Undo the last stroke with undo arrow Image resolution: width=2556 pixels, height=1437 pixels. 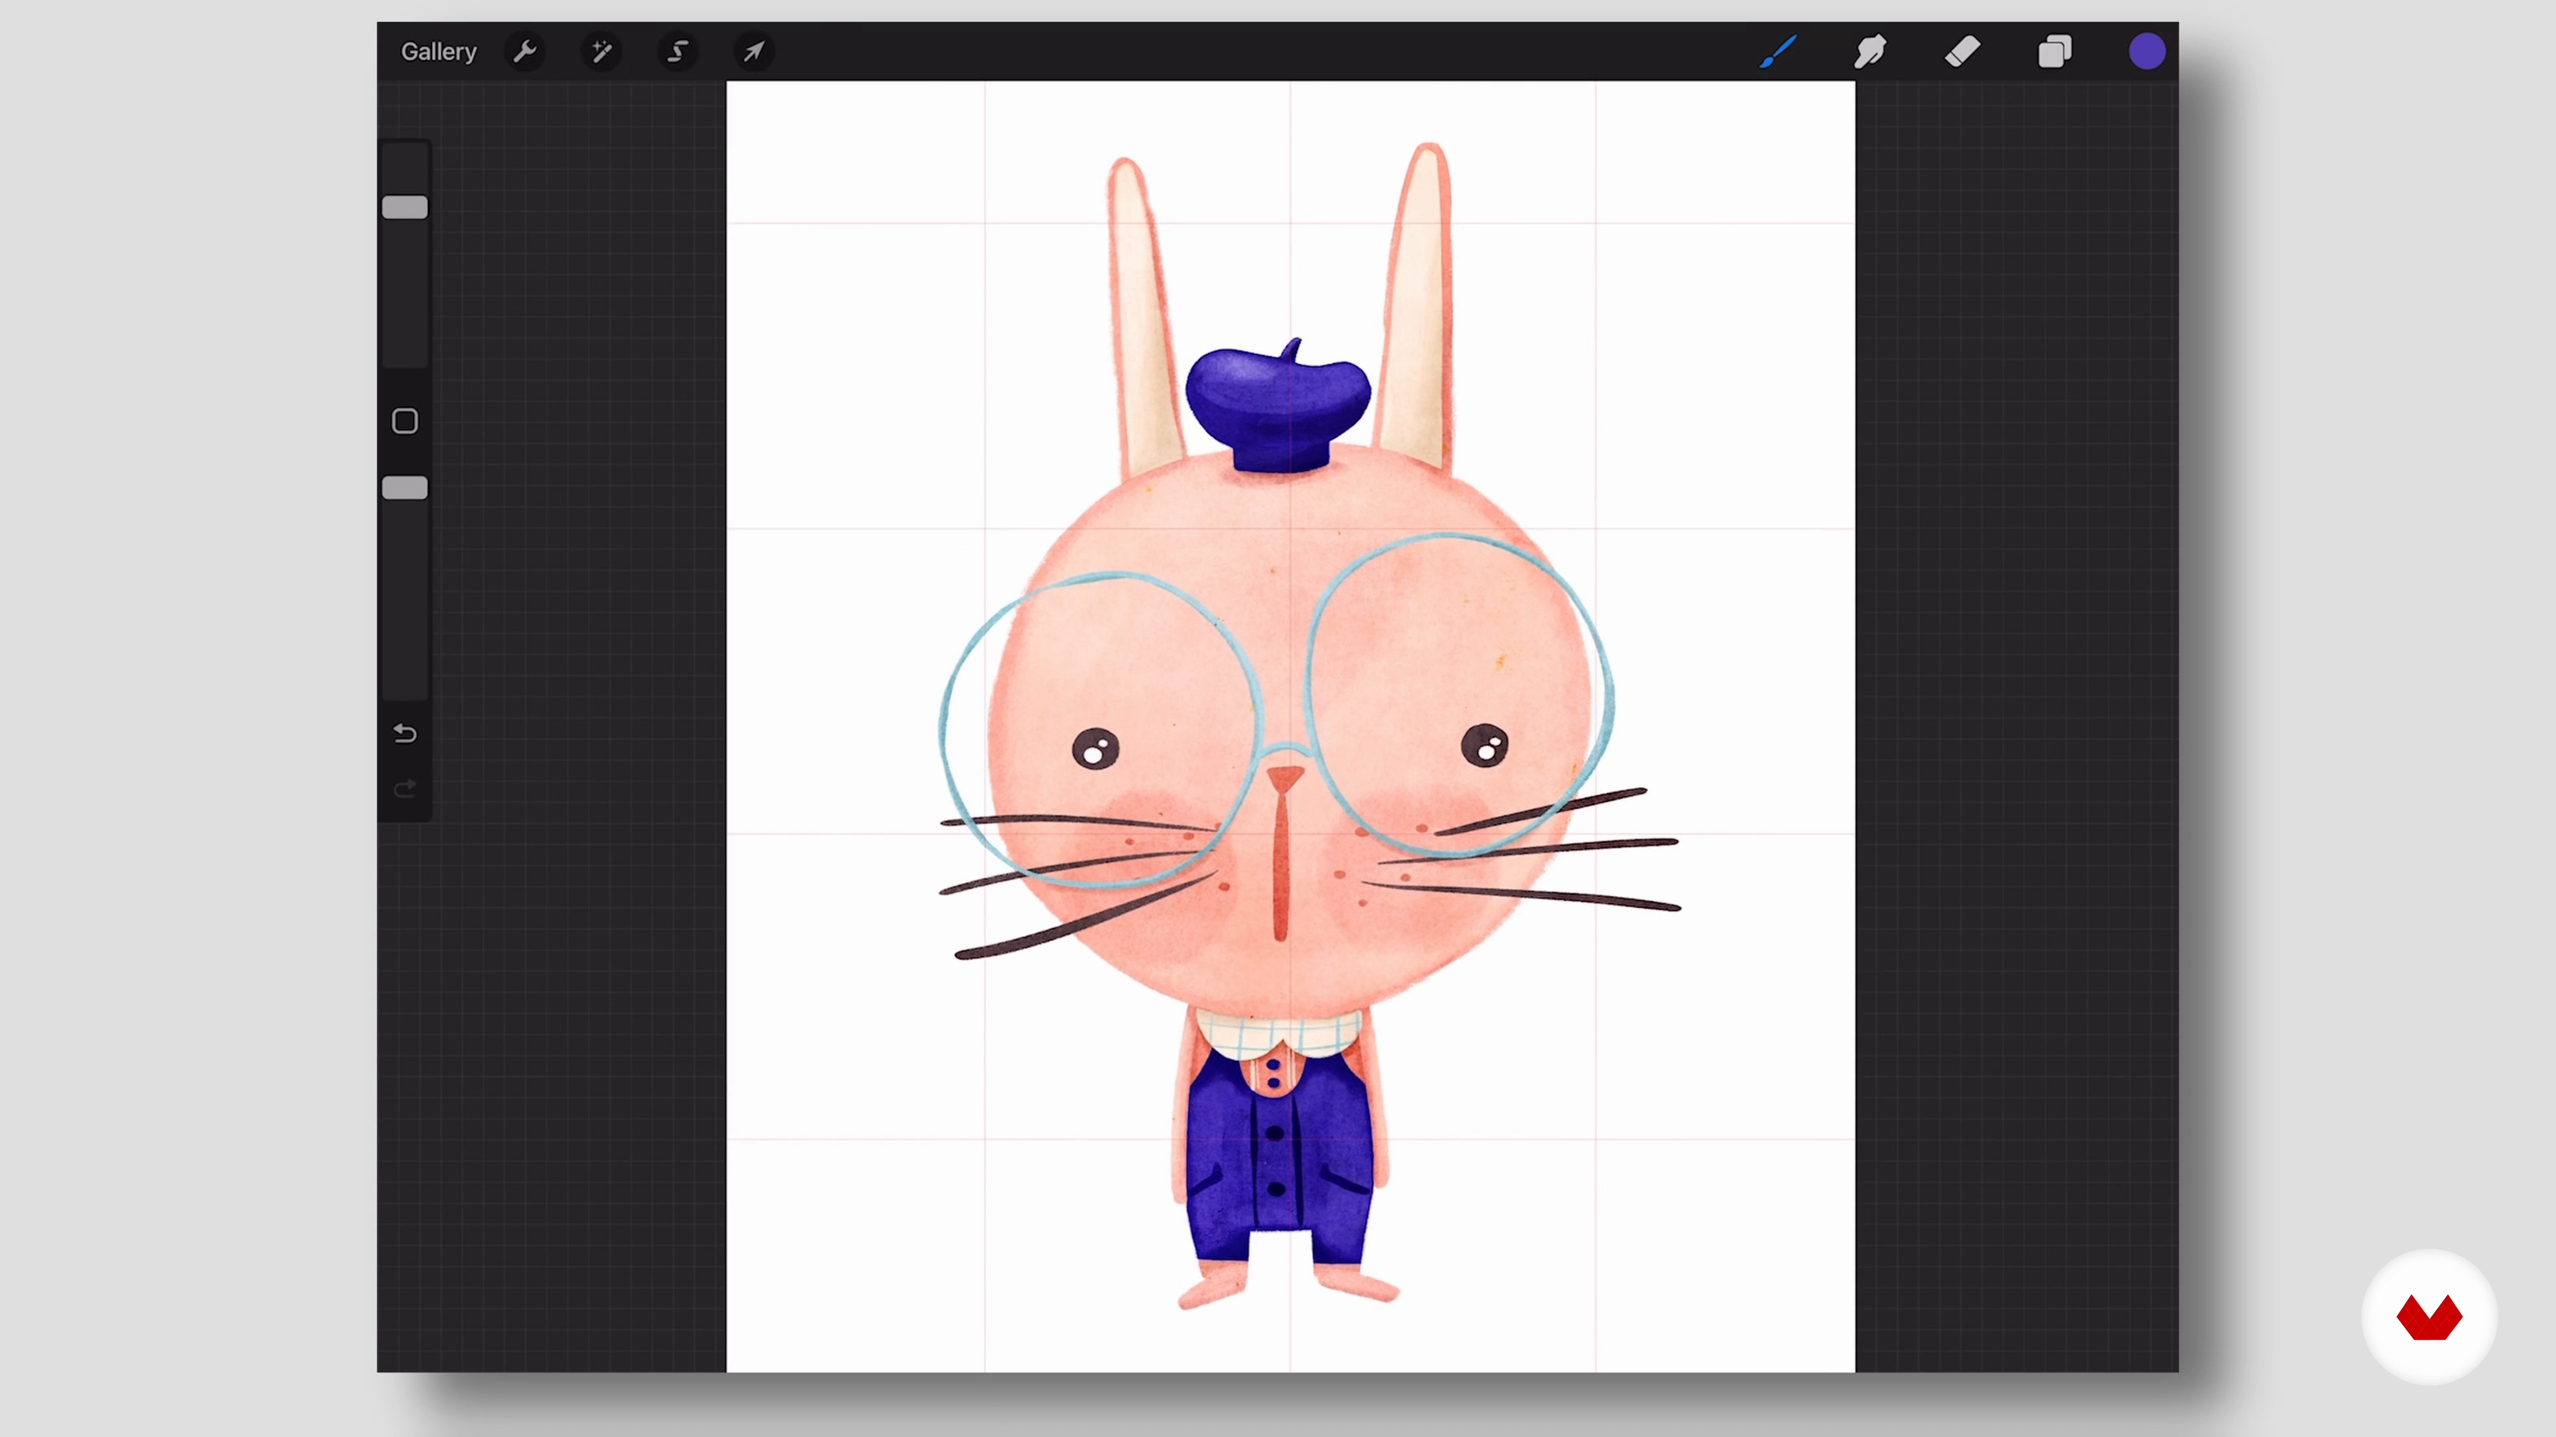pyautogui.click(x=405, y=734)
